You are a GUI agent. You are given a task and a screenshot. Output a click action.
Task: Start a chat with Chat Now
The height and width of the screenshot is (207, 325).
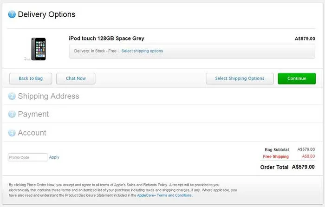pos(76,78)
